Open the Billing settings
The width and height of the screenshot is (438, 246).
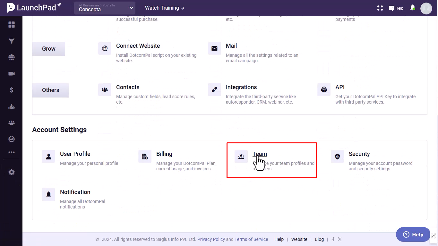coord(164,154)
